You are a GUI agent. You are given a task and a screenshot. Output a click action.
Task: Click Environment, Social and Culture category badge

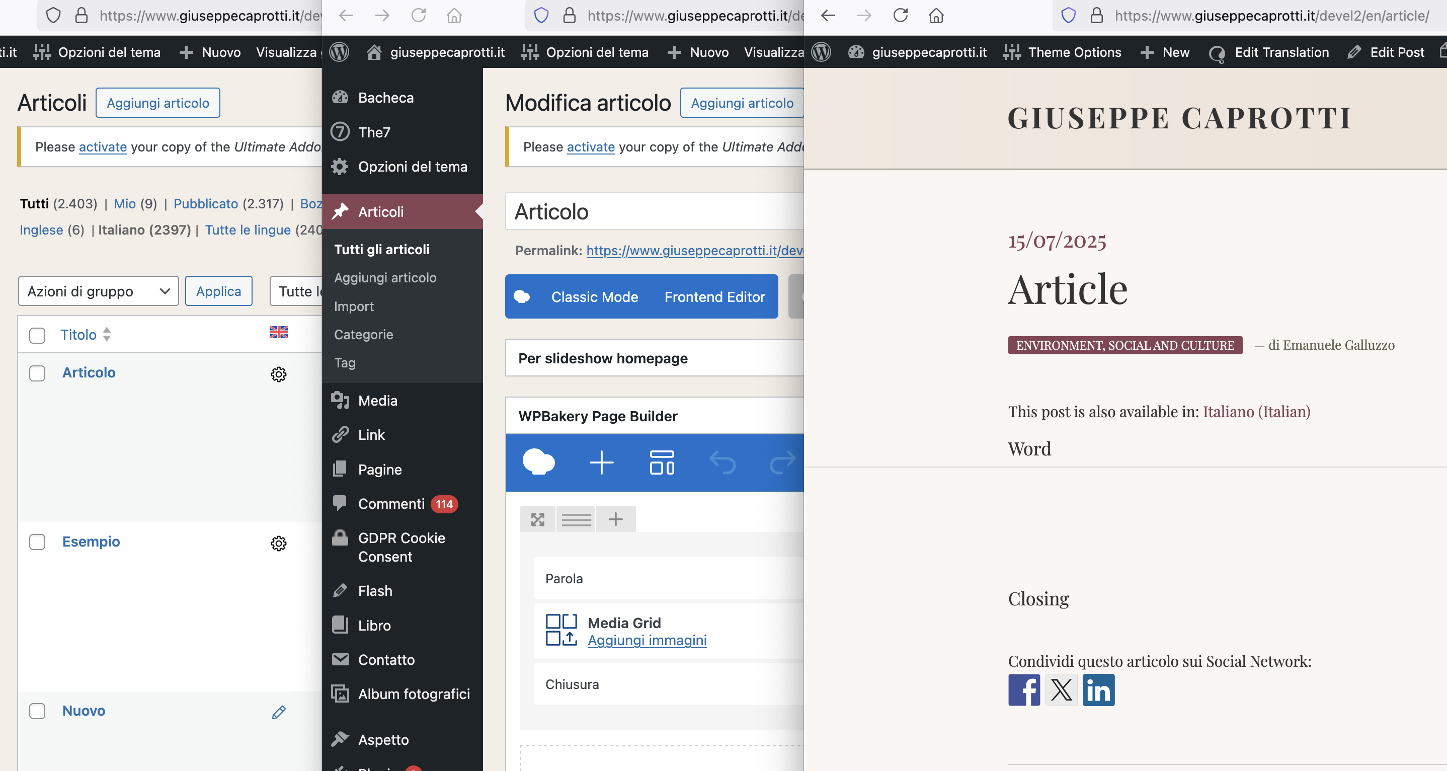pyautogui.click(x=1125, y=345)
